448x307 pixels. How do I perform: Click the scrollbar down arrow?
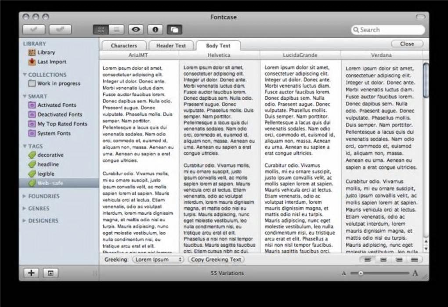pyautogui.click(x=426, y=249)
